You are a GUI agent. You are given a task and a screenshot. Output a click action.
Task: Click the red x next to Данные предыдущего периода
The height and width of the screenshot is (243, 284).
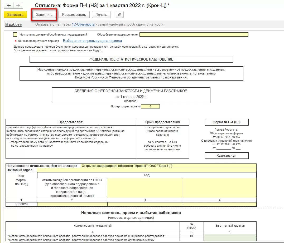click(15, 41)
